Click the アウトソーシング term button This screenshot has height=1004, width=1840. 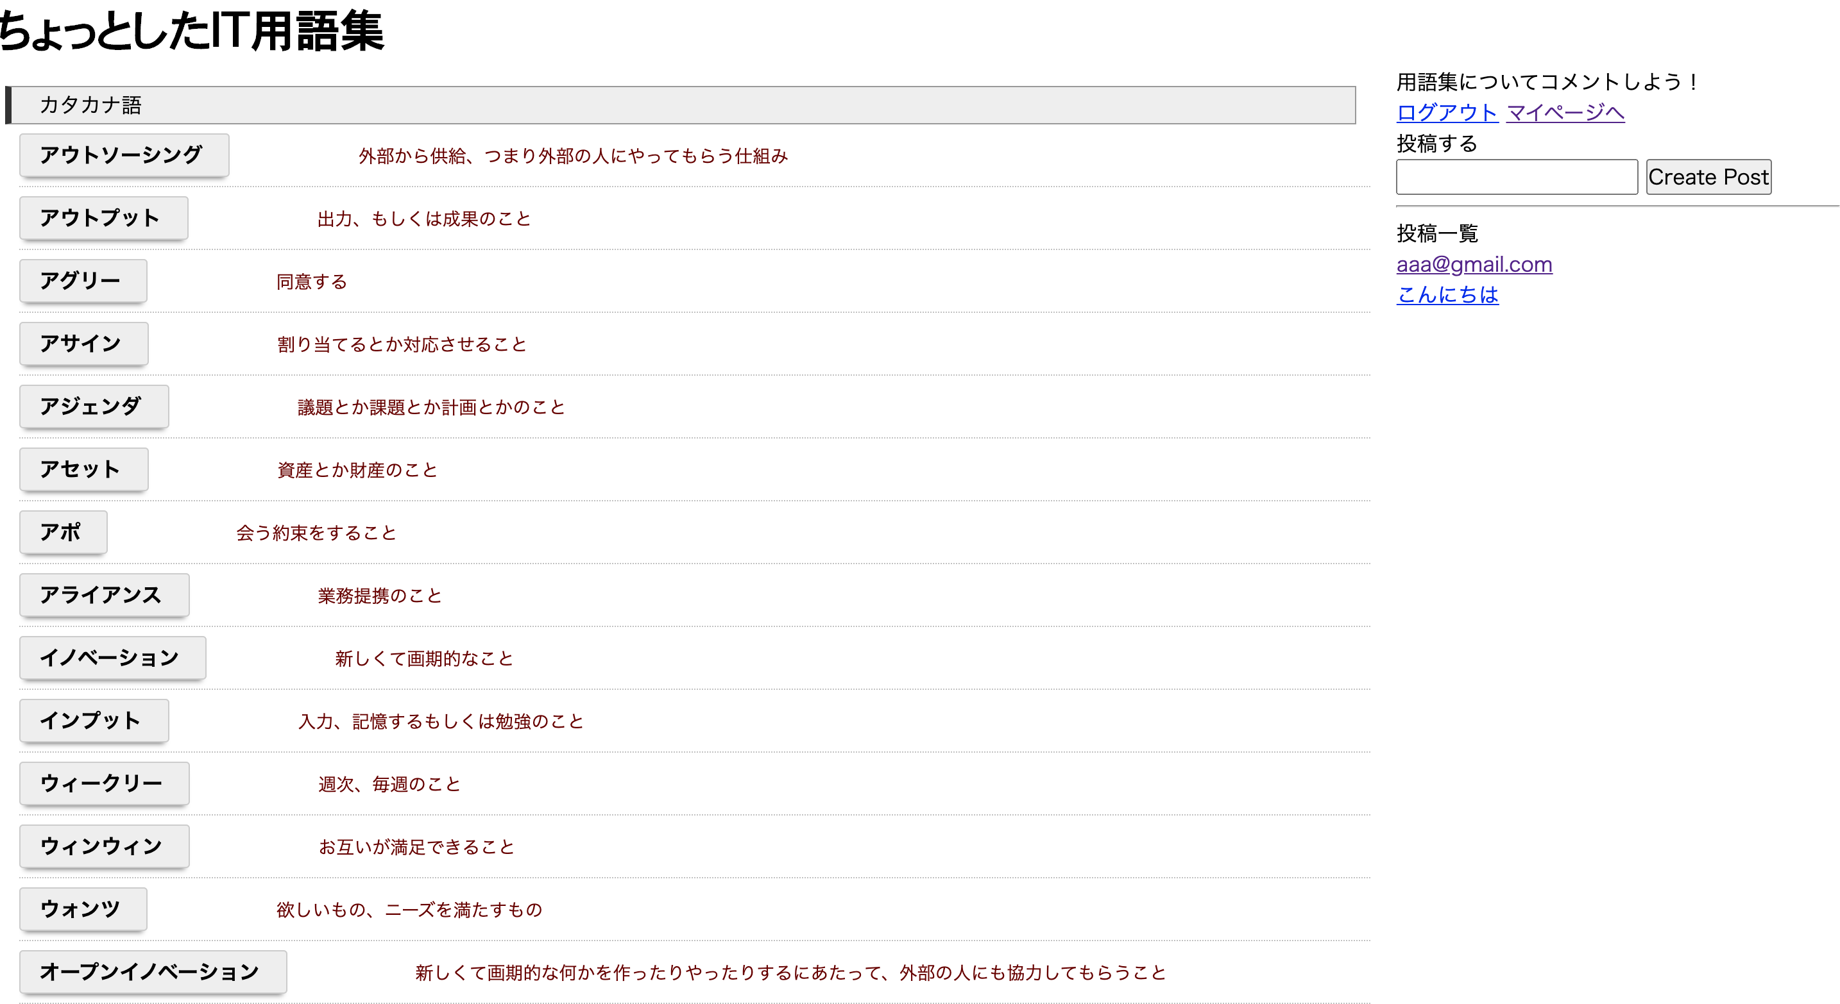123,156
